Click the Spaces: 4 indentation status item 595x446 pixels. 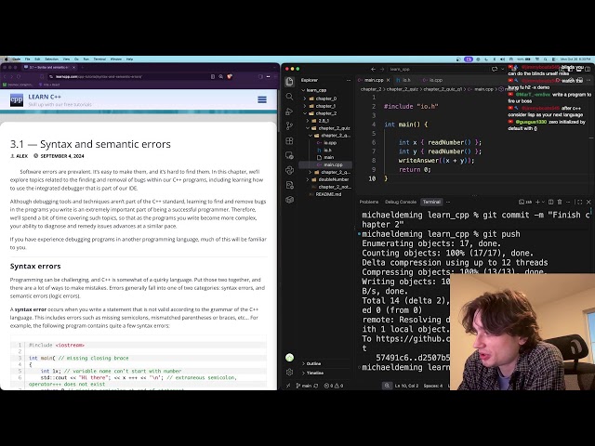(x=433, y=386)
